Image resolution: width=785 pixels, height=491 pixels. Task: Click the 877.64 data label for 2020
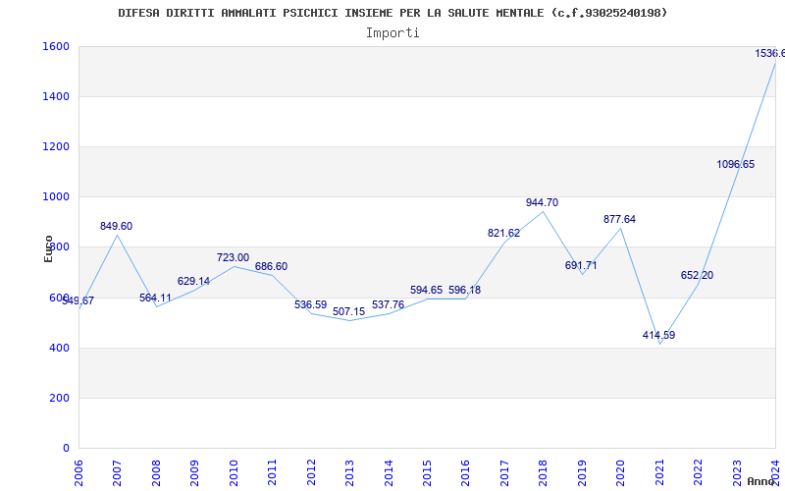pyautogui.click(x=619, y=219)
